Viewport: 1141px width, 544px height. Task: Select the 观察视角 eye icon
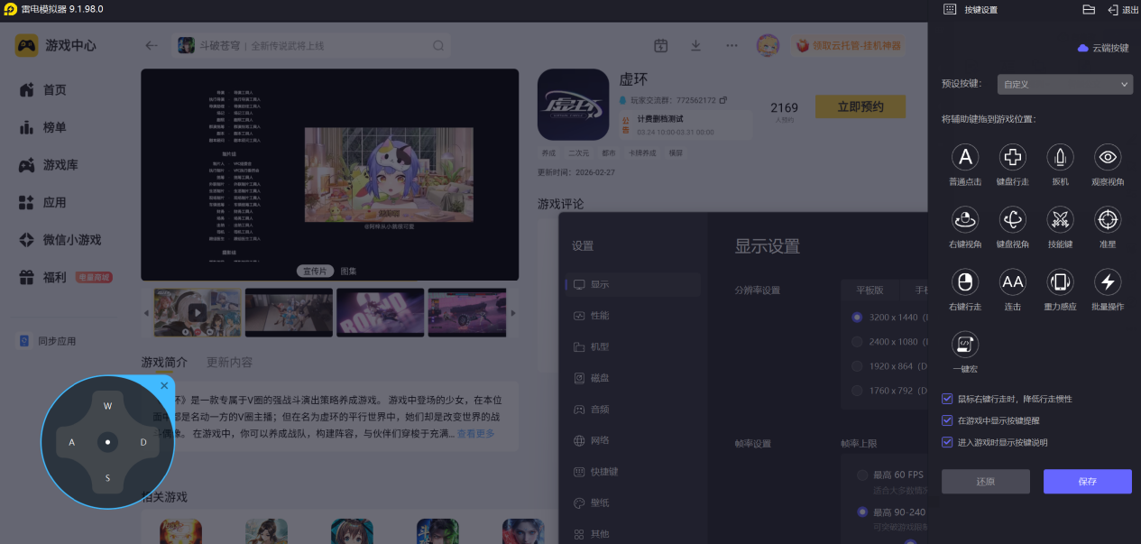(1108, 157)
